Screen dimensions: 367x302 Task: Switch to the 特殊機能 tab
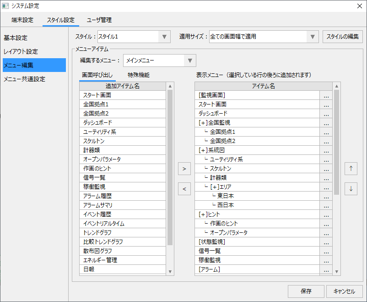[138, 75]
